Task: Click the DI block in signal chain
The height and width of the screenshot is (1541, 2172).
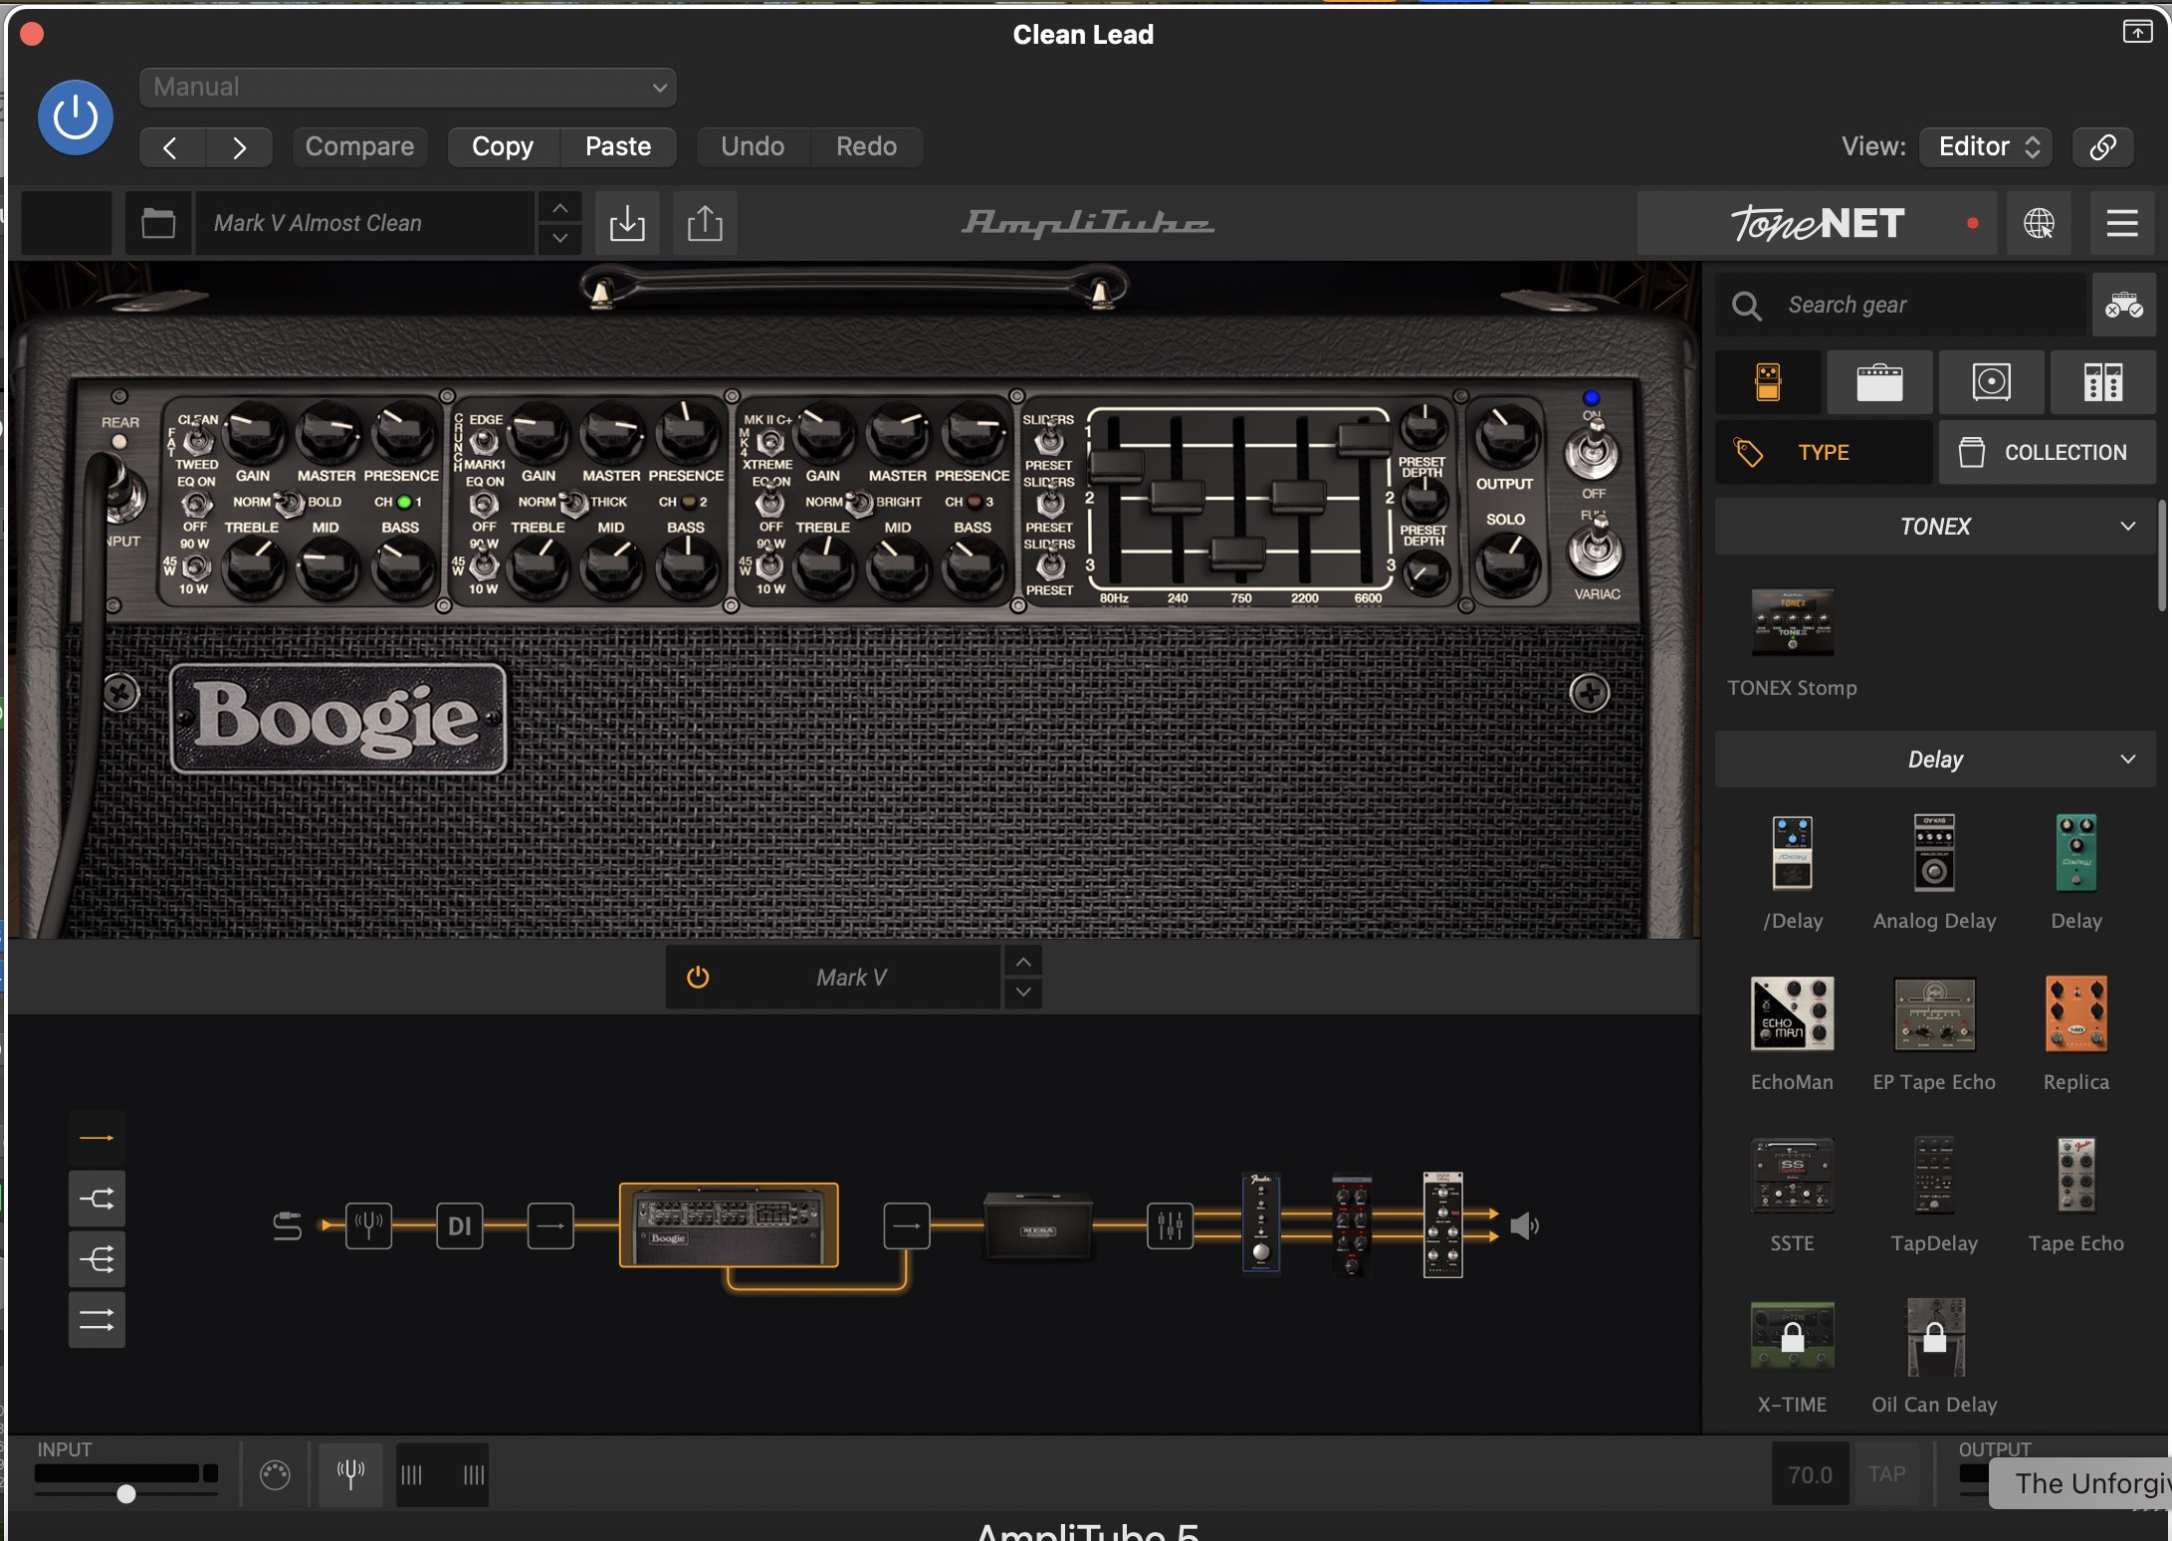Action: [459, 1225]
